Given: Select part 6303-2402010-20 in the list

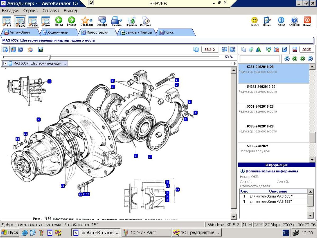Looking at the screenshot, I should click(x=273, y=133).
